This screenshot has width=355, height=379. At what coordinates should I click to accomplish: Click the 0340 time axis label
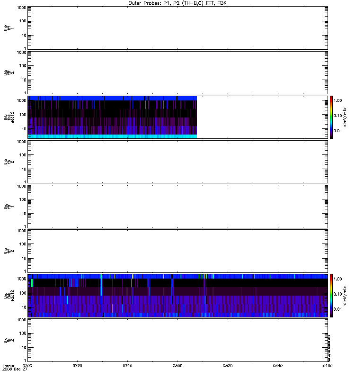coord(278,366)
